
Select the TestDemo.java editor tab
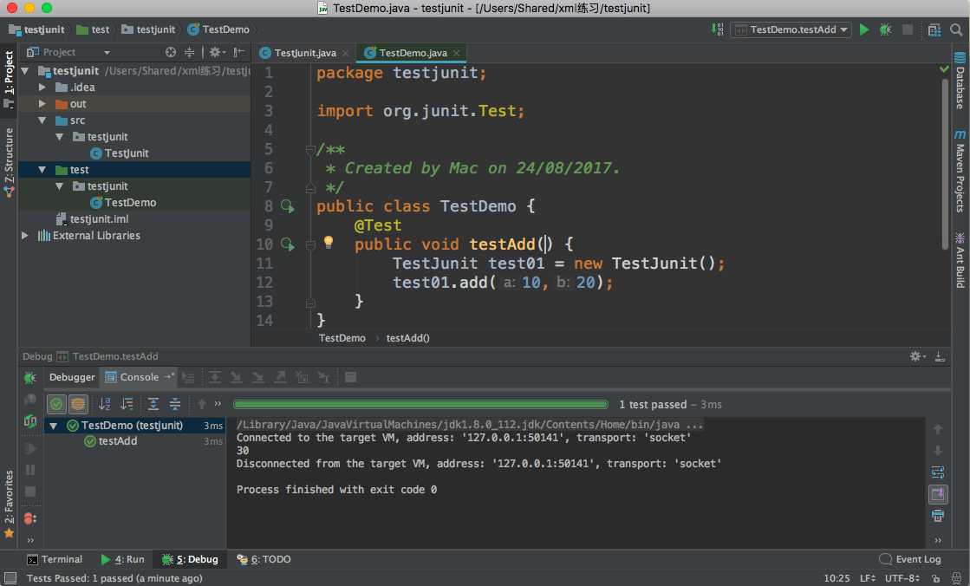413,53
